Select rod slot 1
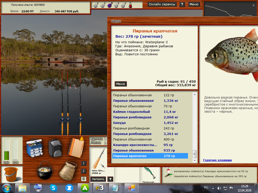This screenshot has height=193, width=258. (84, 163)
